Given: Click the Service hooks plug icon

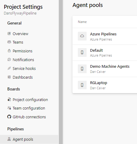Looking at the screenshot, I should pyautogui.click(x=9, y=68).
